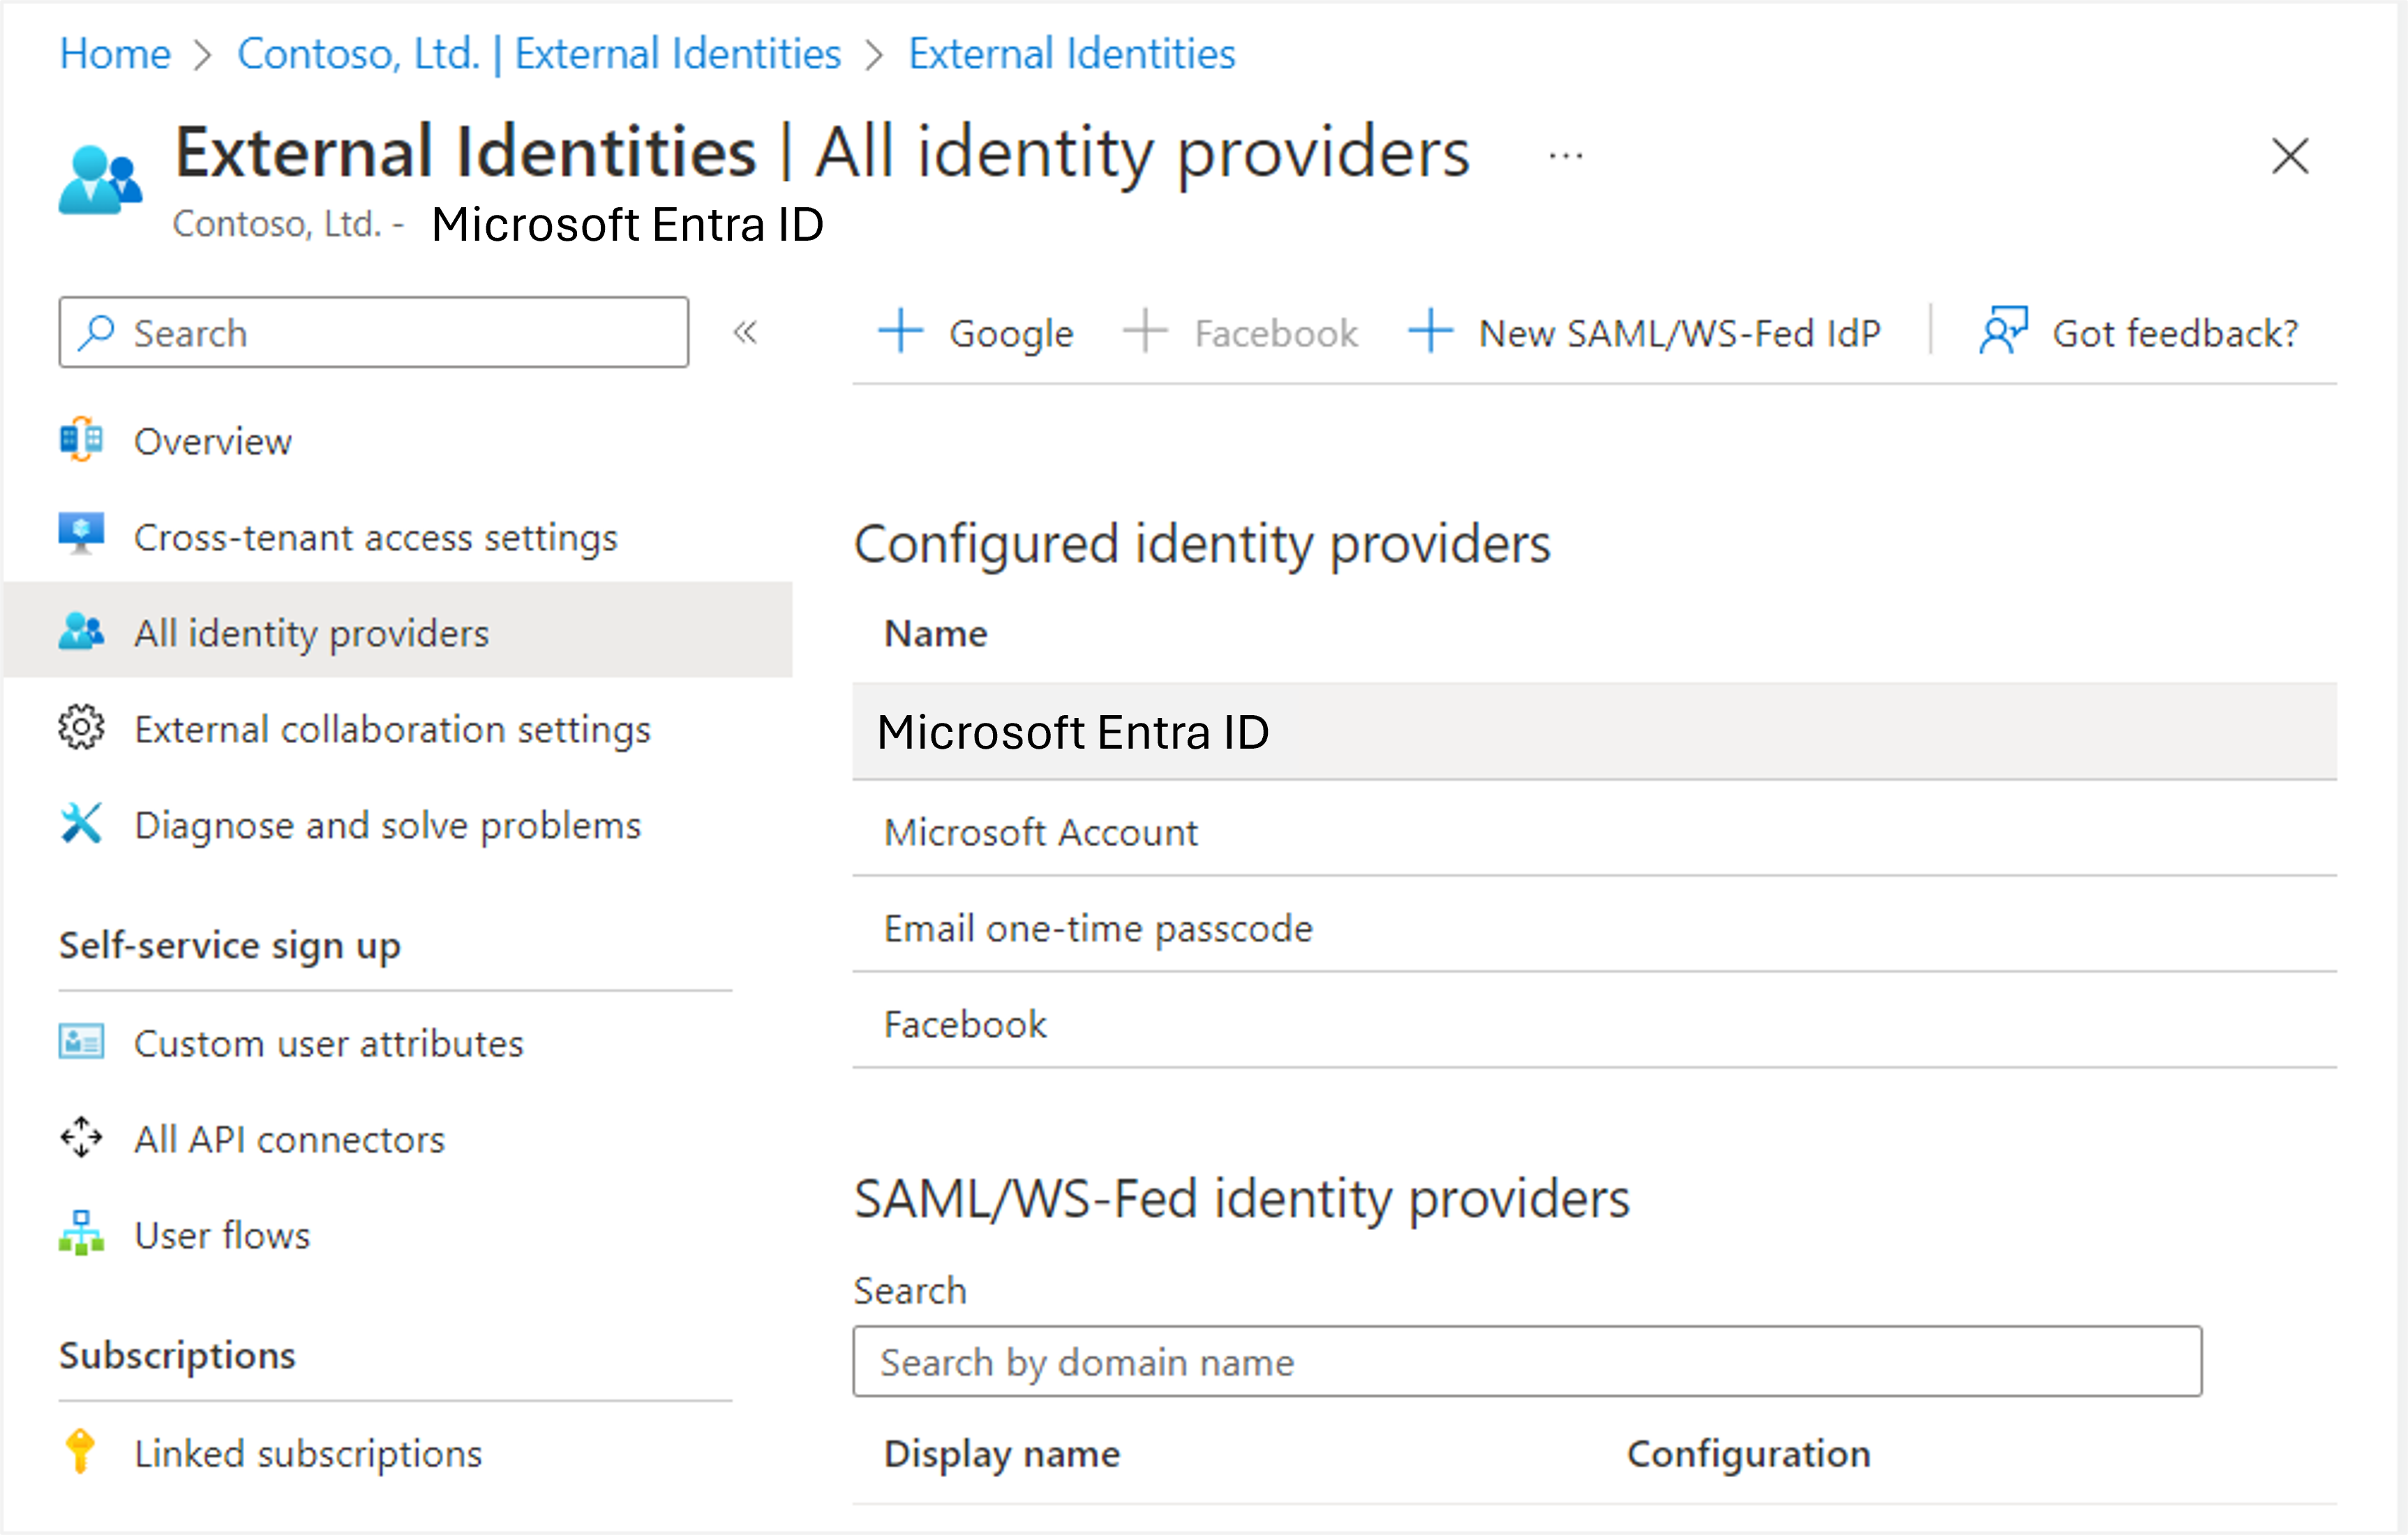Click the External Identities breadcrumb link
Viewport: 2408px width, 1535px height.
1071,54
